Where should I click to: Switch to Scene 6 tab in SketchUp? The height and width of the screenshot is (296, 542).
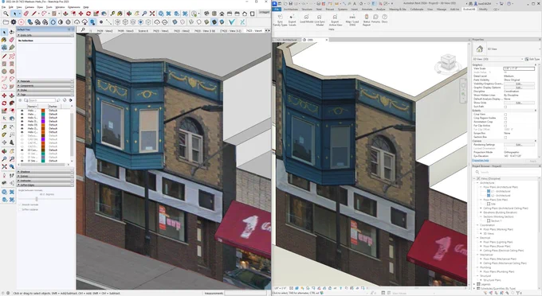tap(143, 31)
